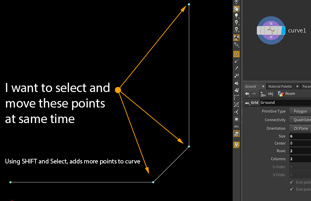Open the Orientation ZX Plane dropdown
Image resolution: width=311 pixels, height=201 pixels.
[x=300, y=128]
